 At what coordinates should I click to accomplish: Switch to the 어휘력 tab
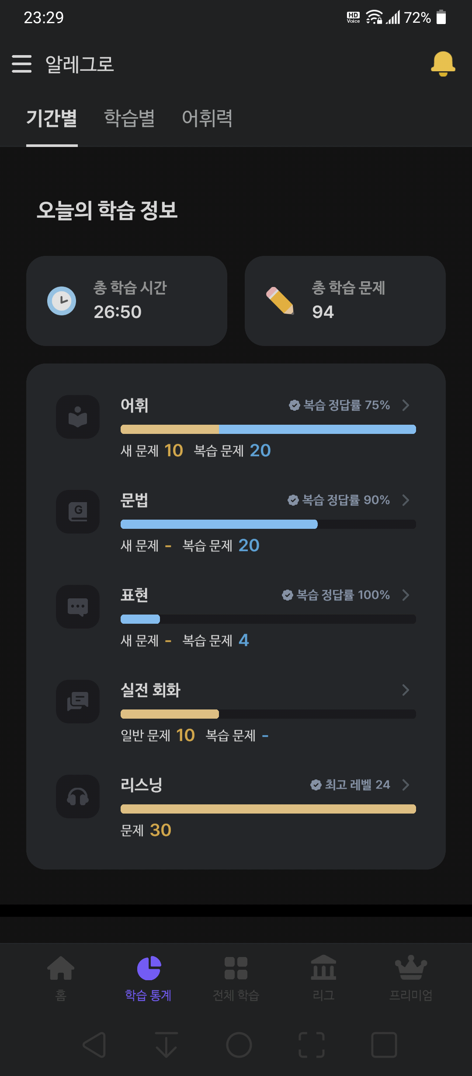tap(207, 118)
